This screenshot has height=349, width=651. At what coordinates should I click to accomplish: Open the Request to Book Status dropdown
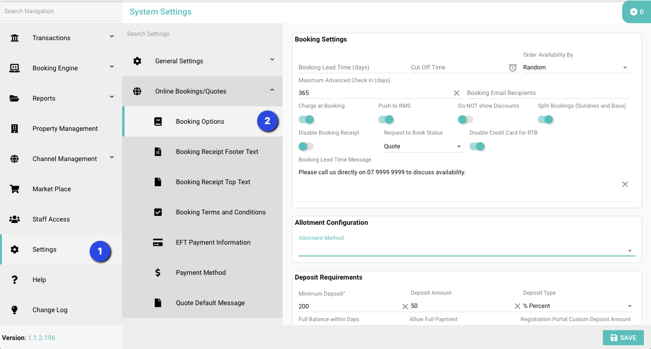coord(424,146)
